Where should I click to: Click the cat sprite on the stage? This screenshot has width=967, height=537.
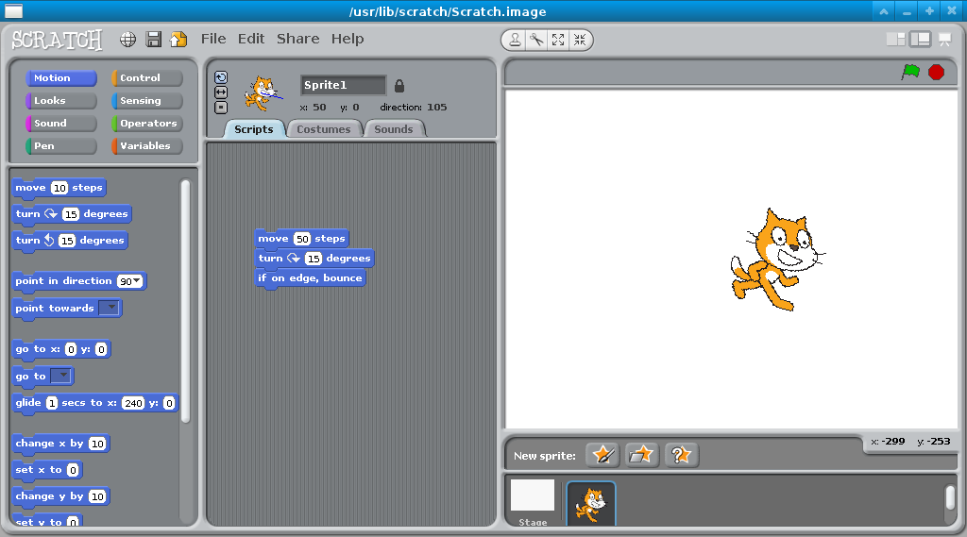coord(776,260)
